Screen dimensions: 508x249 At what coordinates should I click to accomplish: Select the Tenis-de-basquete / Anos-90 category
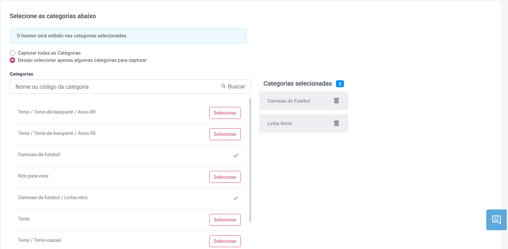(x=225, y=134)
